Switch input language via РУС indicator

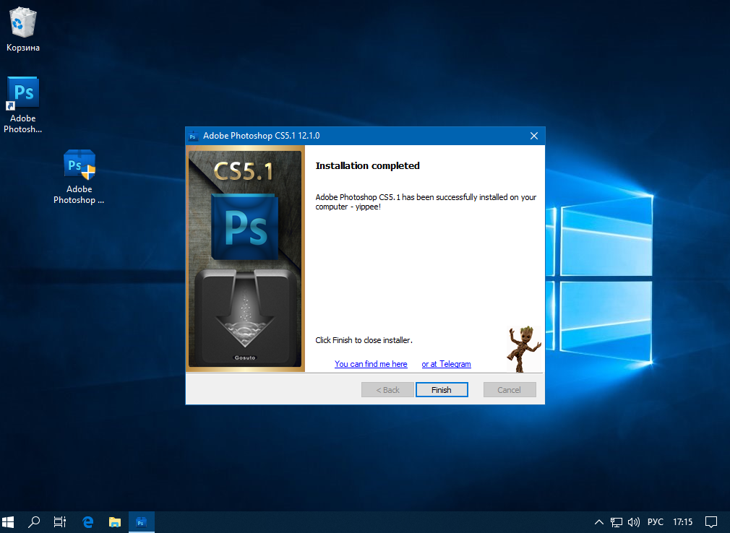coord(656,522)
